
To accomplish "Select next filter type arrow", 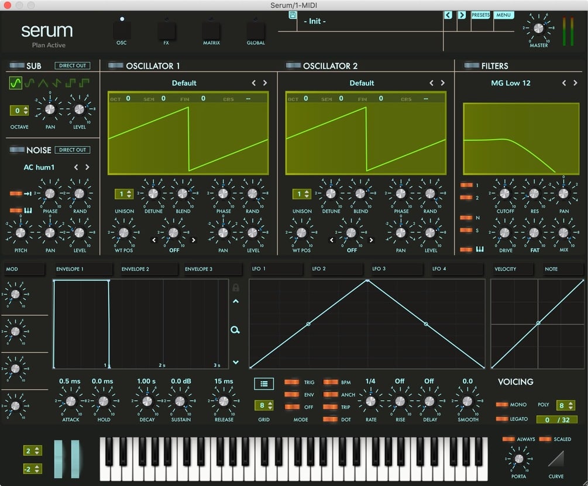I will pyautogui.click(x=575, y=83).
